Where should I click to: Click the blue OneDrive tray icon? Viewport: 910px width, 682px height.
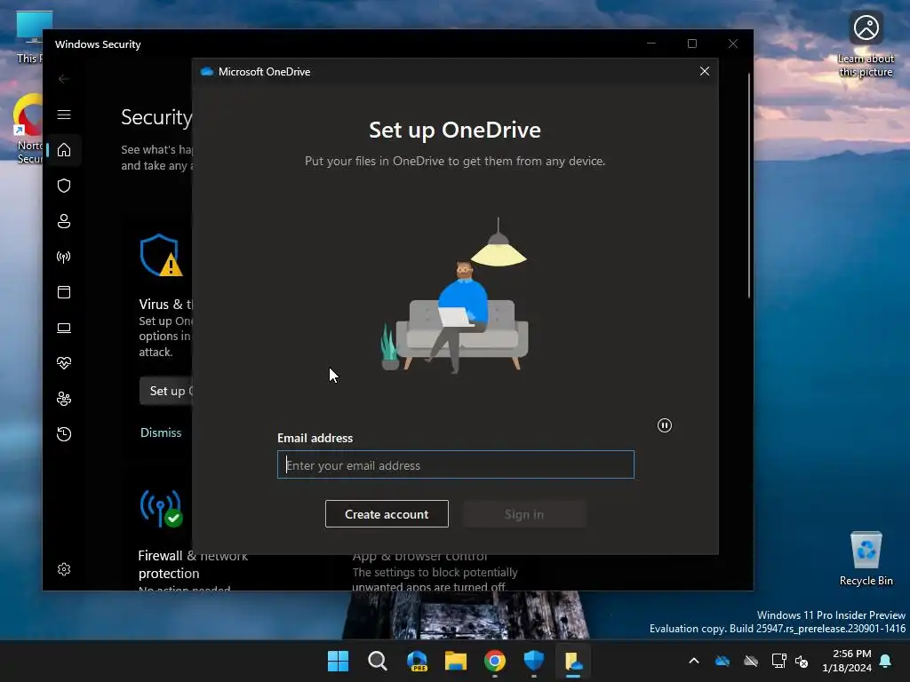722,661
